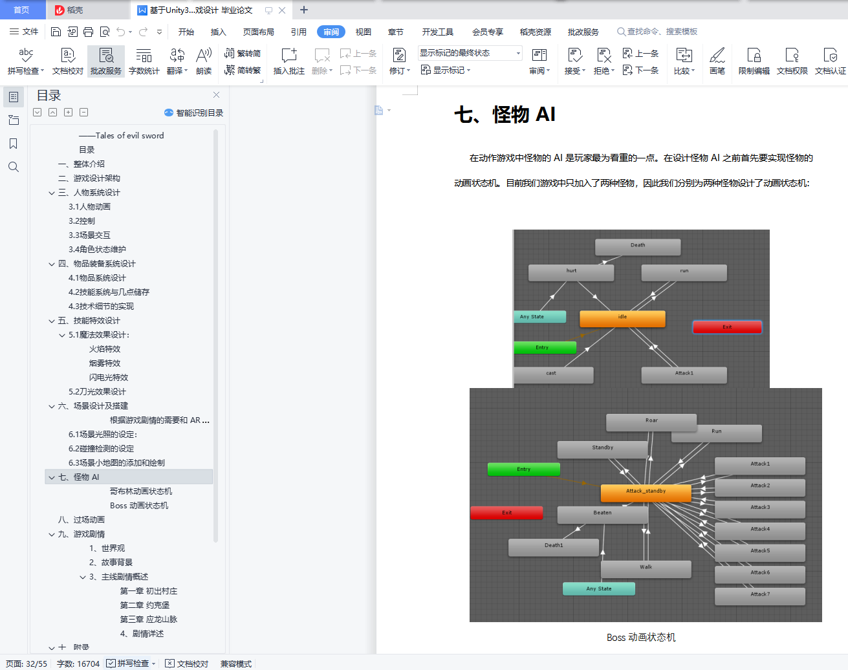This screenshot has height=670, width=848.
Task: Click the 接受 accept change button
Action: (574, 61)
